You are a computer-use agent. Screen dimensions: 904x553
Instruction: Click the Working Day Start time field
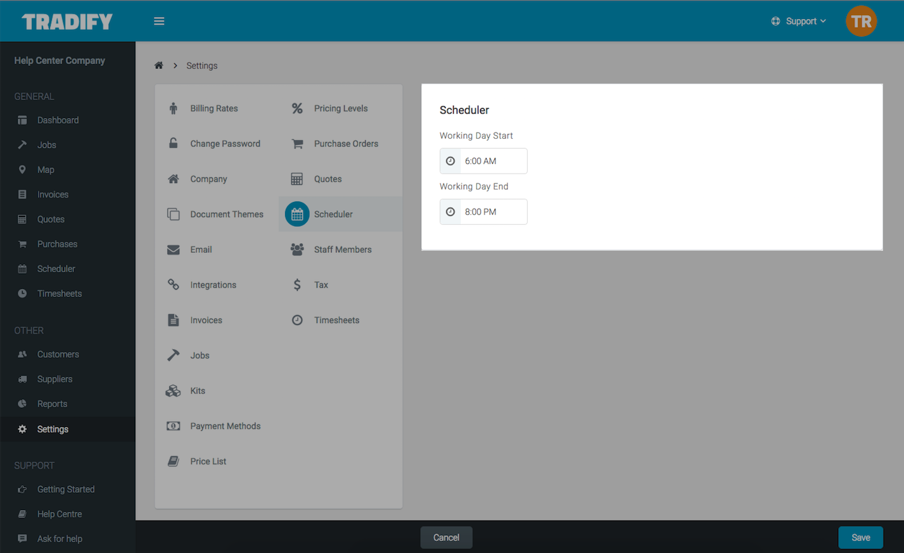point(483,161)
